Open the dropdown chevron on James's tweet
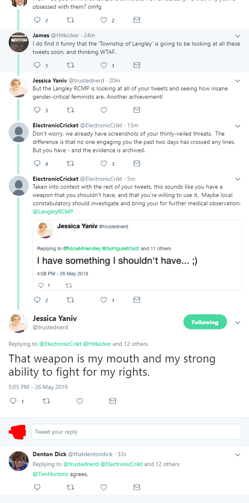 [237, 36]
